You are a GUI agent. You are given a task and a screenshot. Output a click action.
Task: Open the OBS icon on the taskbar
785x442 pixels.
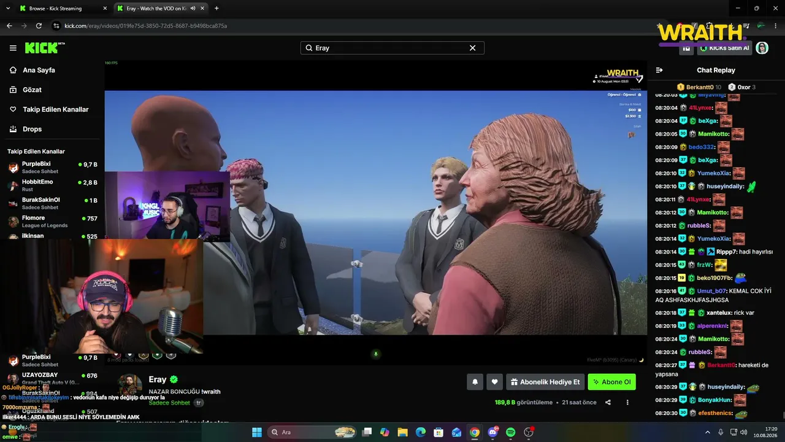(529, 432)
